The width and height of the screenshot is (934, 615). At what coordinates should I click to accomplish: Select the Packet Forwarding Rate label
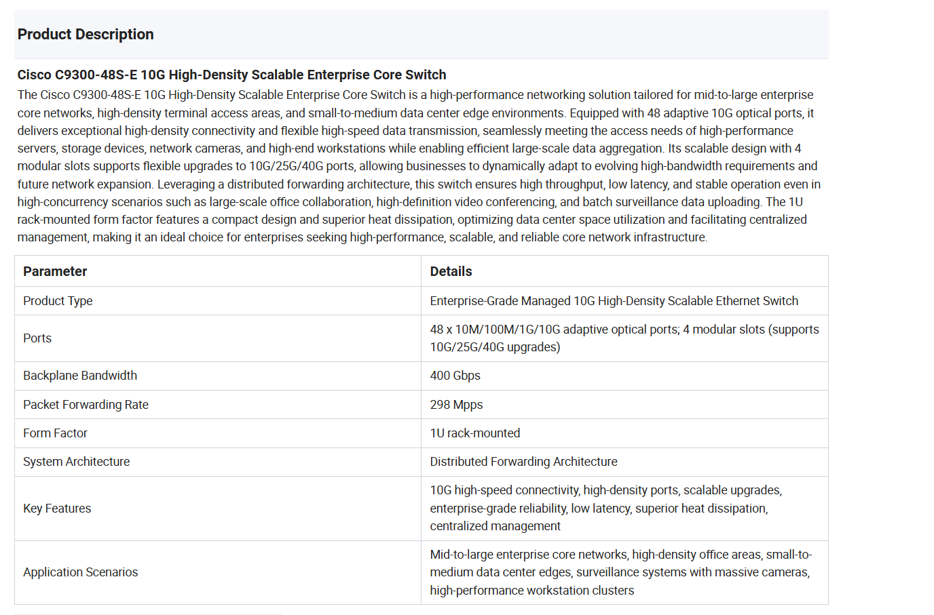86,405
